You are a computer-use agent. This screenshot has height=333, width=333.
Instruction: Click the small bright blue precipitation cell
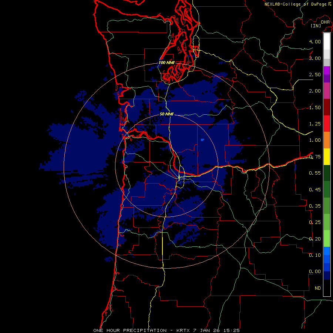[x=202, y=140]
